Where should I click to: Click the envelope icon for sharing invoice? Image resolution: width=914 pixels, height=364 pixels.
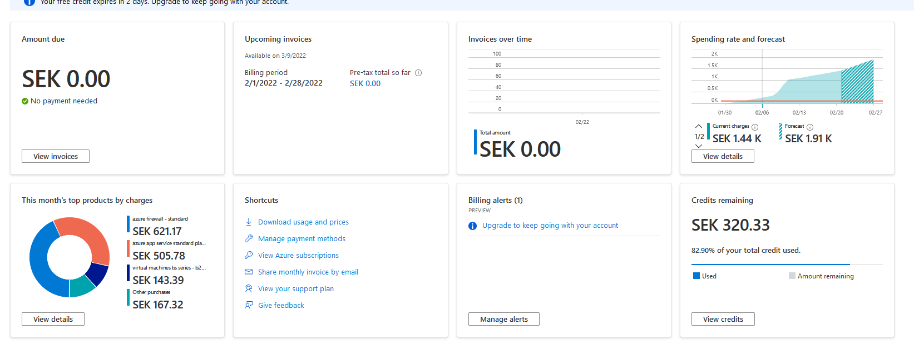coord(249,272)
